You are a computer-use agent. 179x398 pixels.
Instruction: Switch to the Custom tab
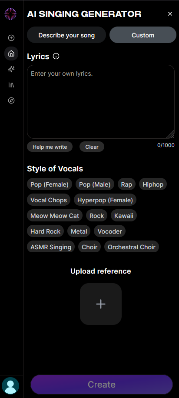point(143,35)
